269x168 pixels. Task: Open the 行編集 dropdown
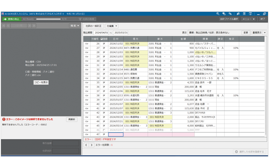click(x=112, y=26)
